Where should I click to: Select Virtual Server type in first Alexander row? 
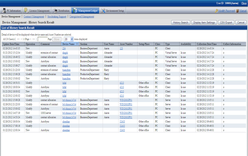tap(171, 53)
